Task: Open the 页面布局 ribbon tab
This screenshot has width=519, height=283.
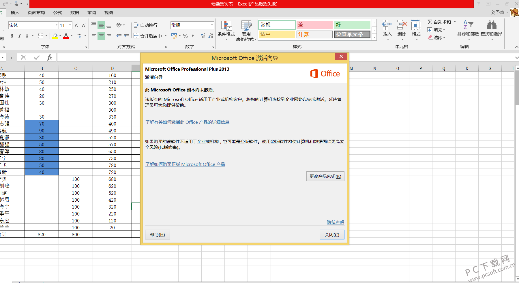Action: 36,13
